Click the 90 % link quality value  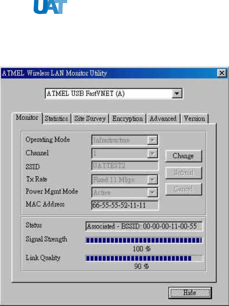click(x=142, y=266)
